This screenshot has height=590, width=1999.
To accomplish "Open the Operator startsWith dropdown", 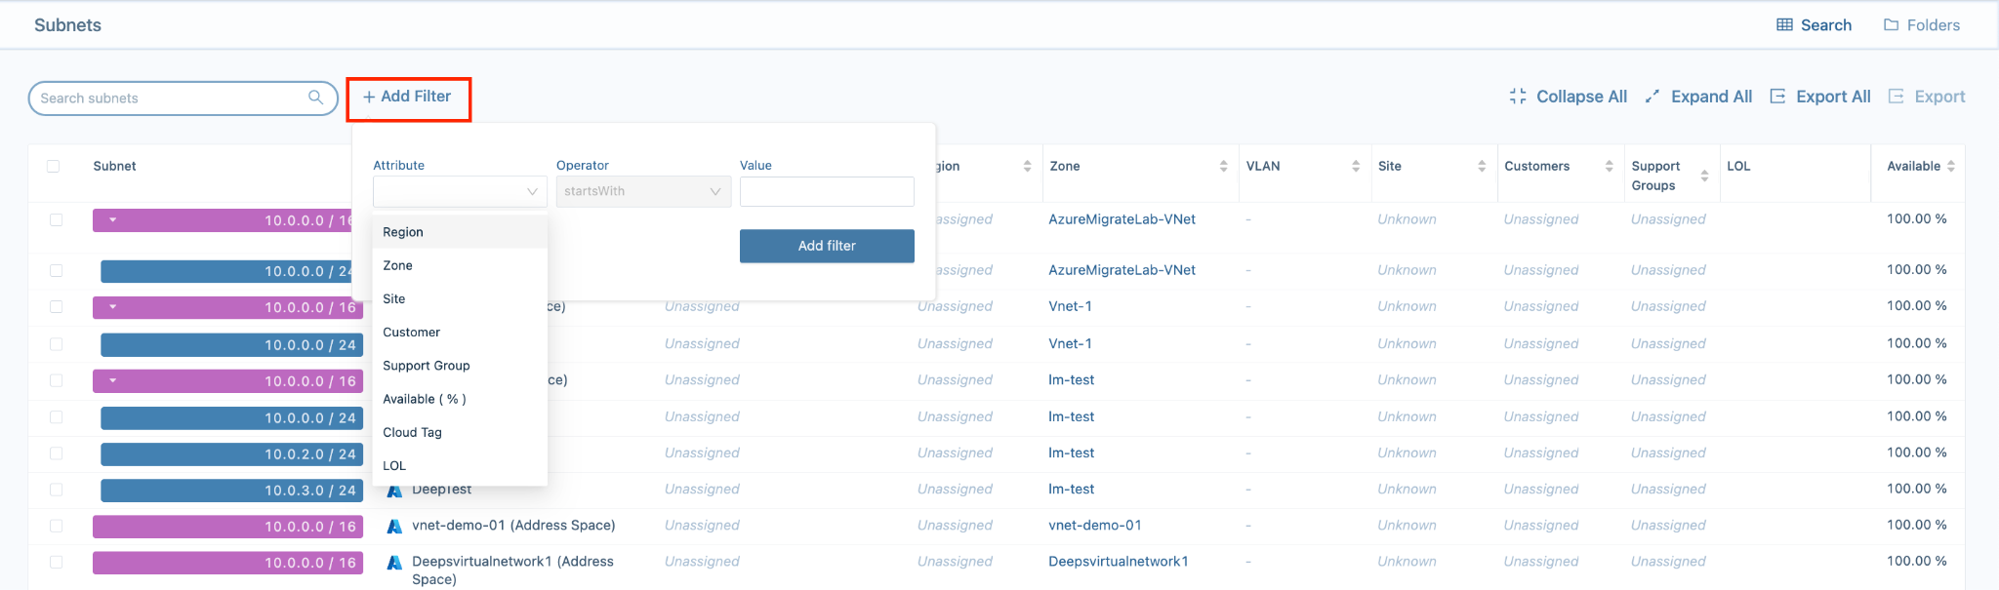I will [x=643, y=192].
